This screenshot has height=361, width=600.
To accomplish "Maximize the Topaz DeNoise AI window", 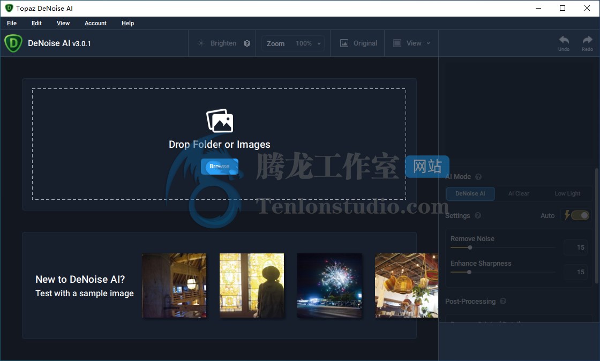I will [562, 8].
